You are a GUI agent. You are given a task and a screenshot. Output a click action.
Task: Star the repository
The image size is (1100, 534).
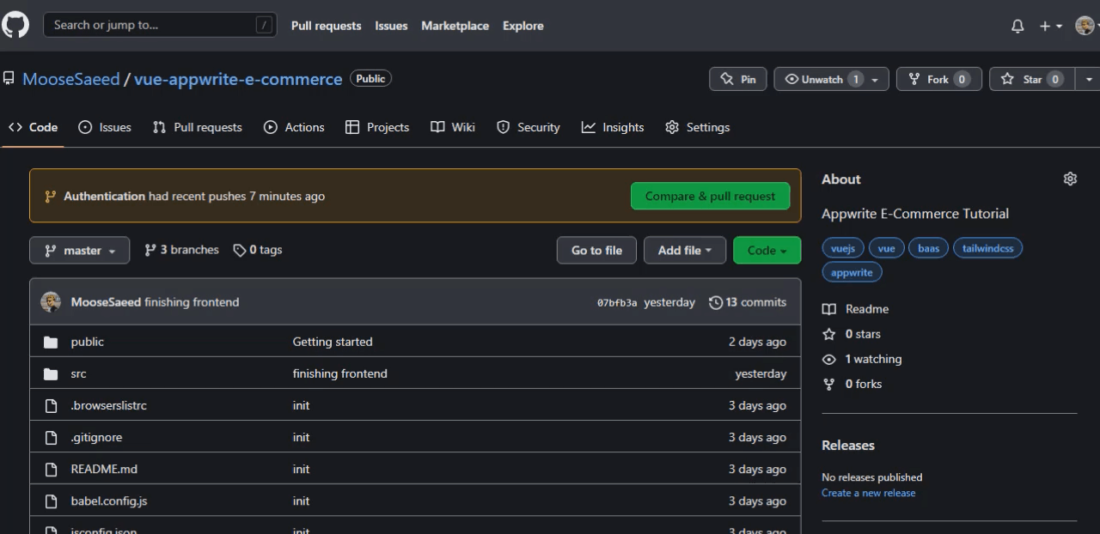click(x=1030, y=78)
